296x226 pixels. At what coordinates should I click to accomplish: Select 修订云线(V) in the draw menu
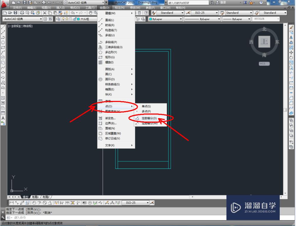tap(116, 138)
